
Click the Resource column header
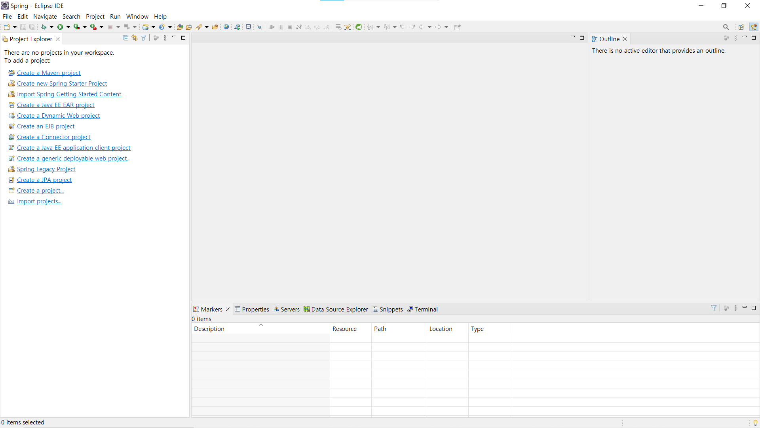pos(350,329)
